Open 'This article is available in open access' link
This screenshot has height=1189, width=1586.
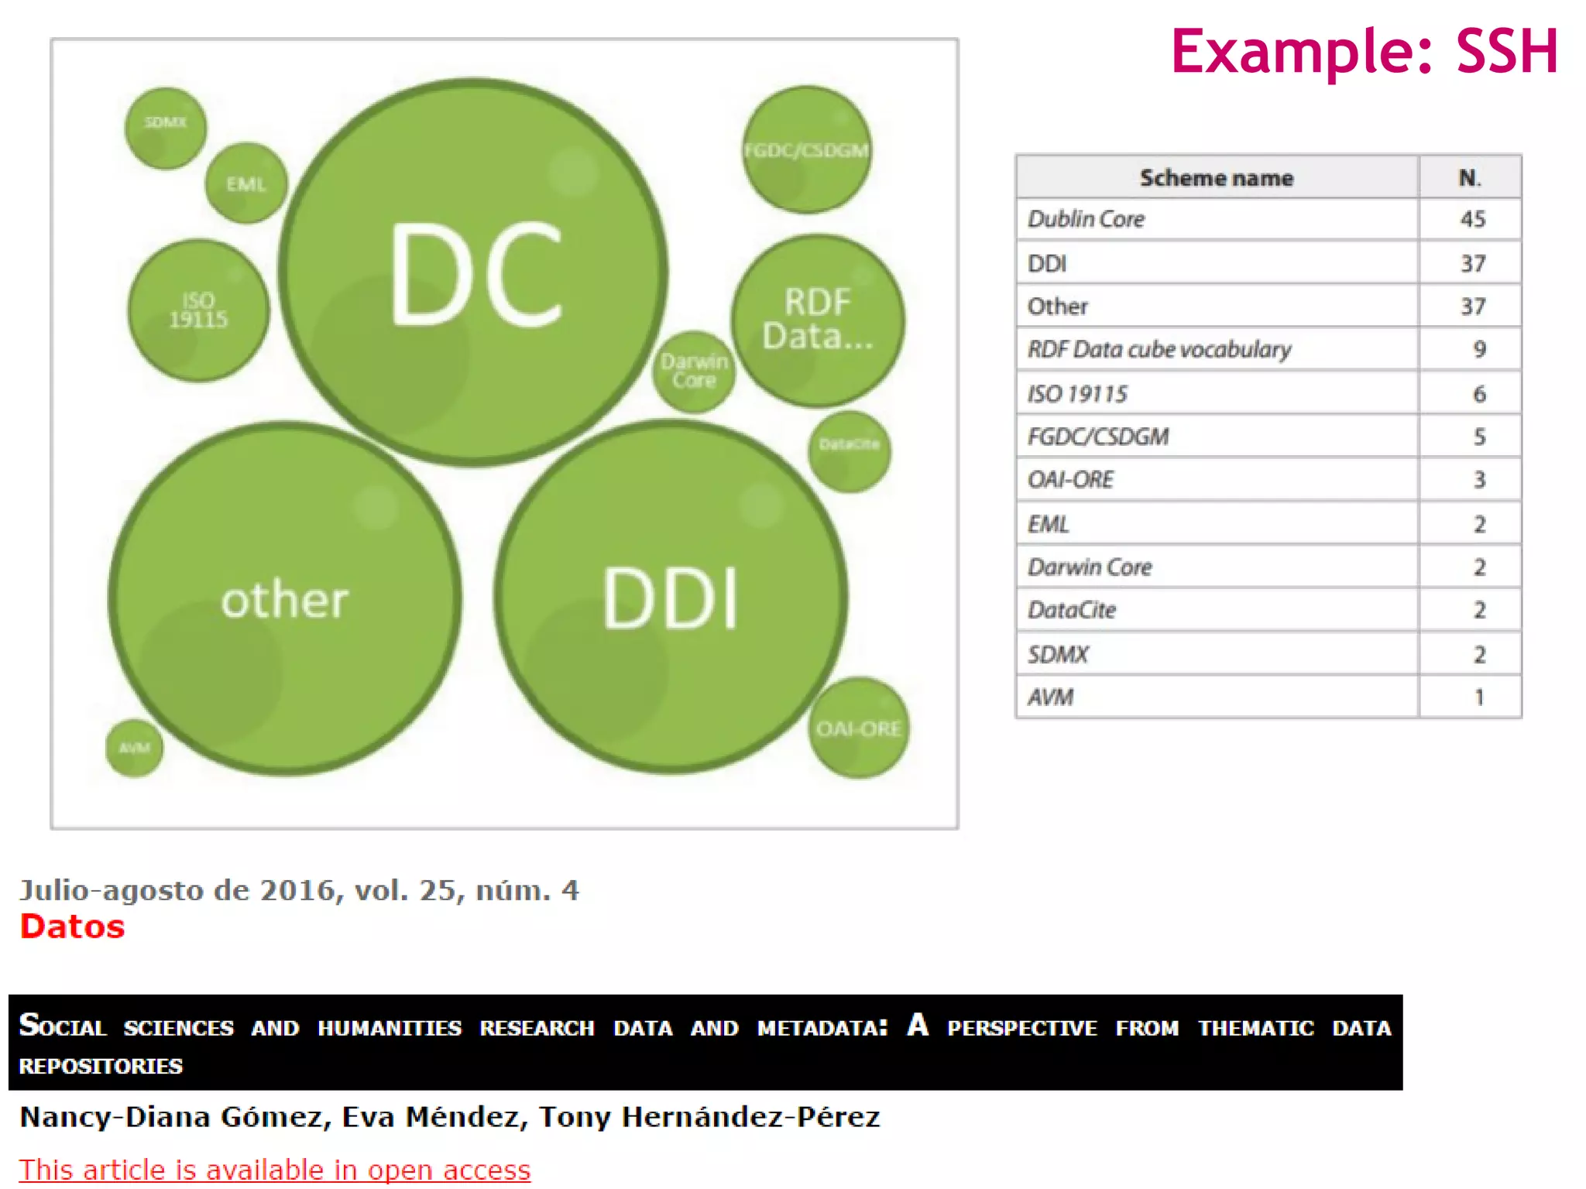pos(275,1169)
